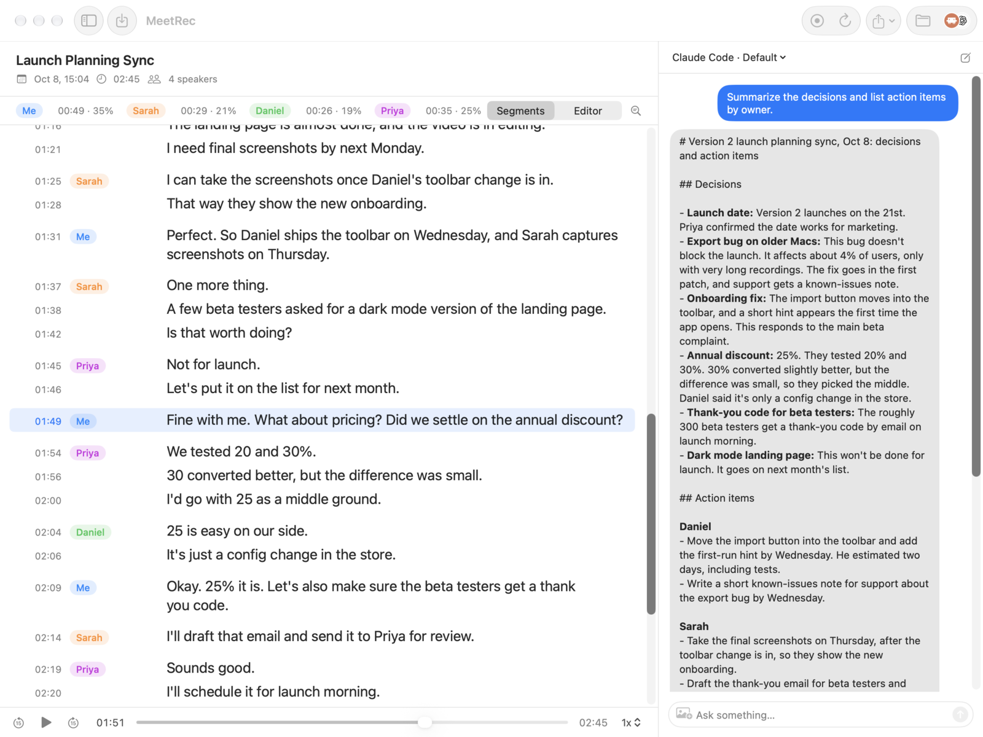Click the speakers people icon
This screenshot has width=983, height=737.
[154, 79]
